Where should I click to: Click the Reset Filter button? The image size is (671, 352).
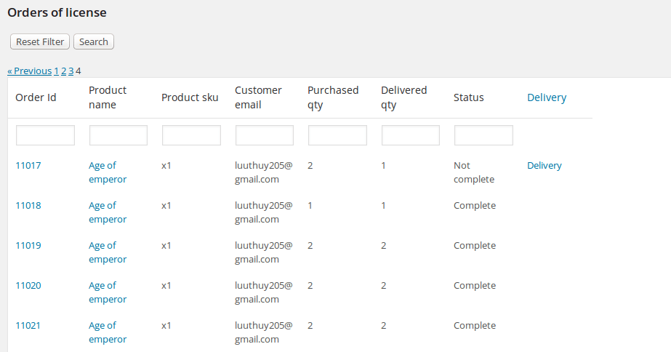point(40,42)
